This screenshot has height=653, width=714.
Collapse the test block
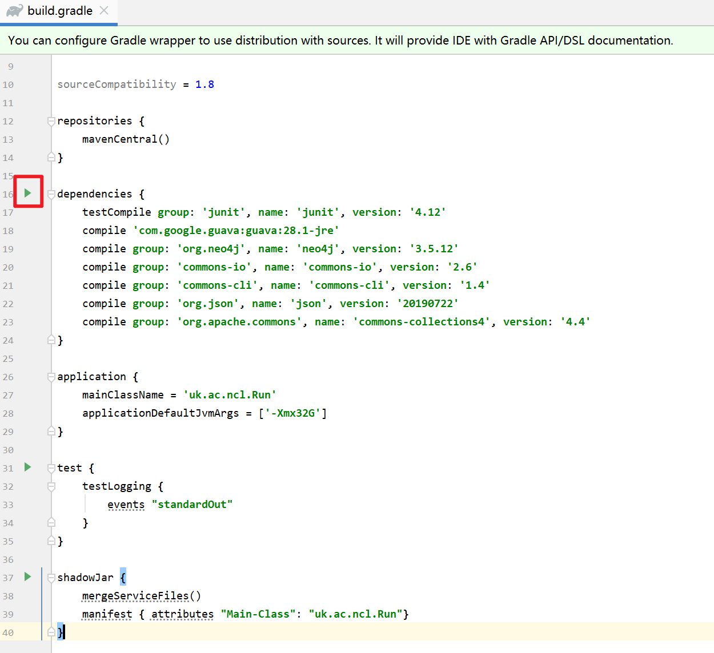click(51, 468)
